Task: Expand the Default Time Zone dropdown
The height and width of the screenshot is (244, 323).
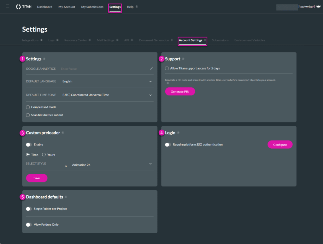Action: tap(151, 95)
